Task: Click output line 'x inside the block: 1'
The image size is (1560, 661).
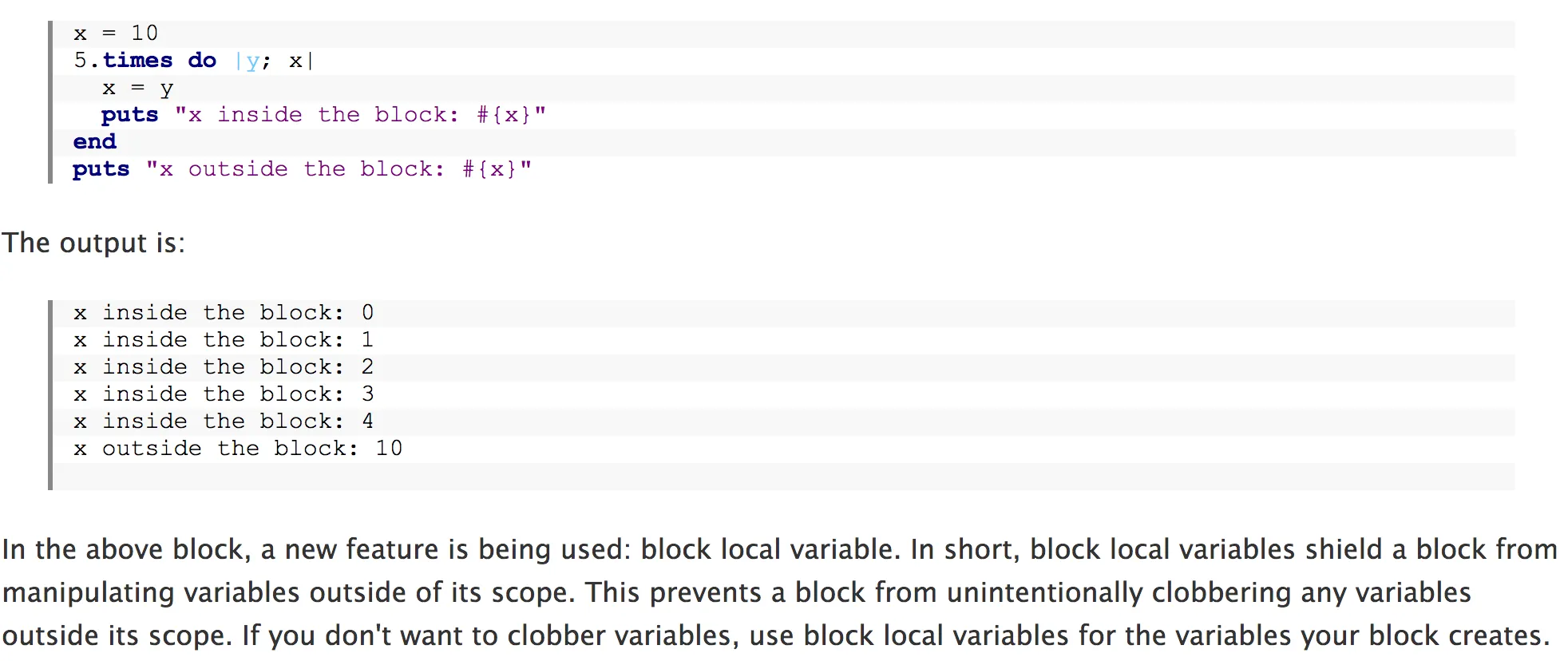Action: [224, 340]
